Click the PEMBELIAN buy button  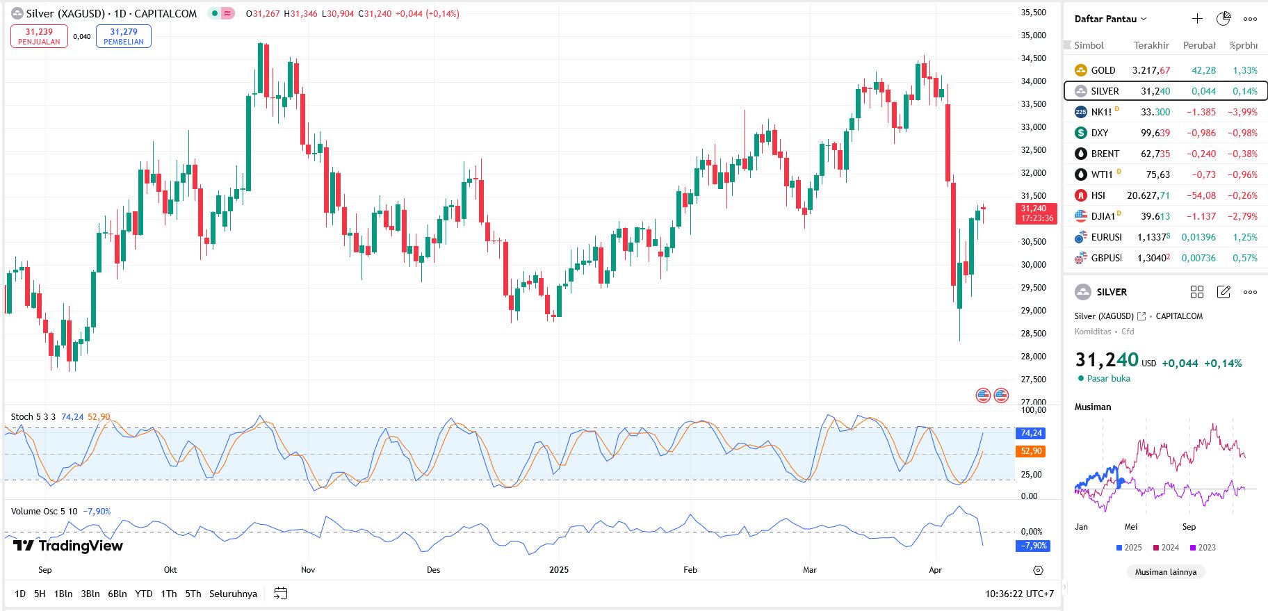pyautogui.click(x=124, y=36)
